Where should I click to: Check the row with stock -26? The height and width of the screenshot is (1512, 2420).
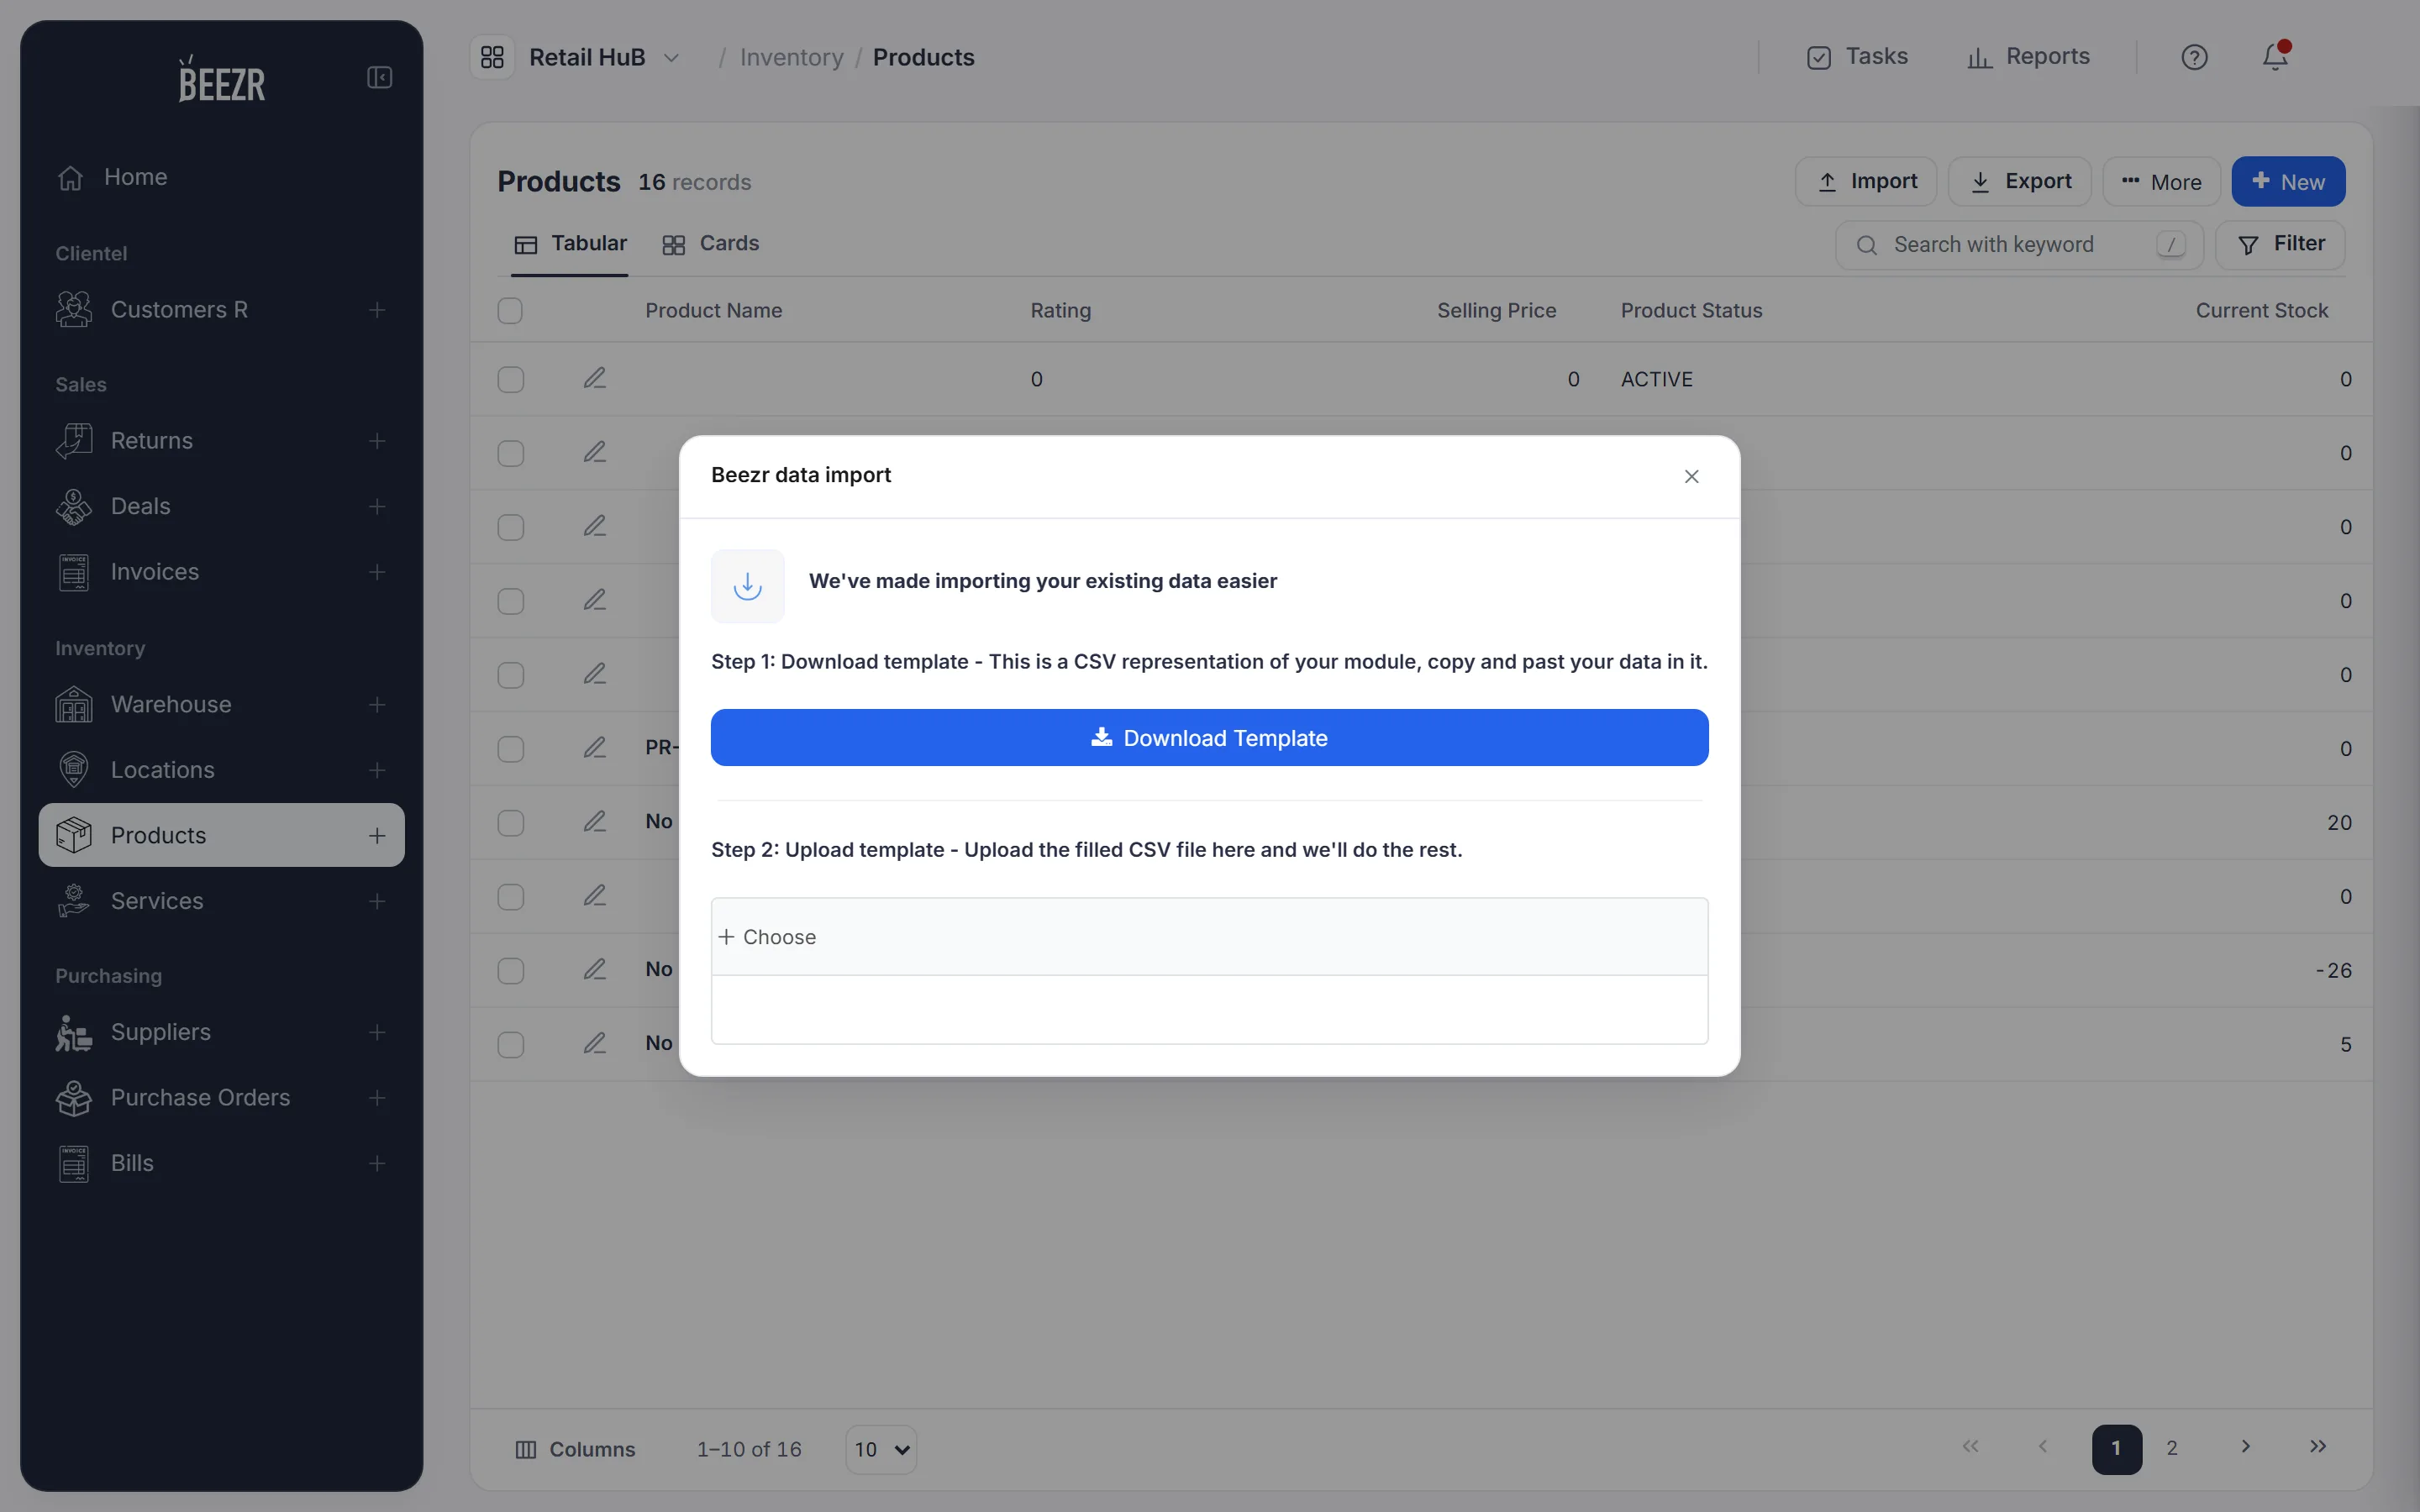(x=511, y=972)
